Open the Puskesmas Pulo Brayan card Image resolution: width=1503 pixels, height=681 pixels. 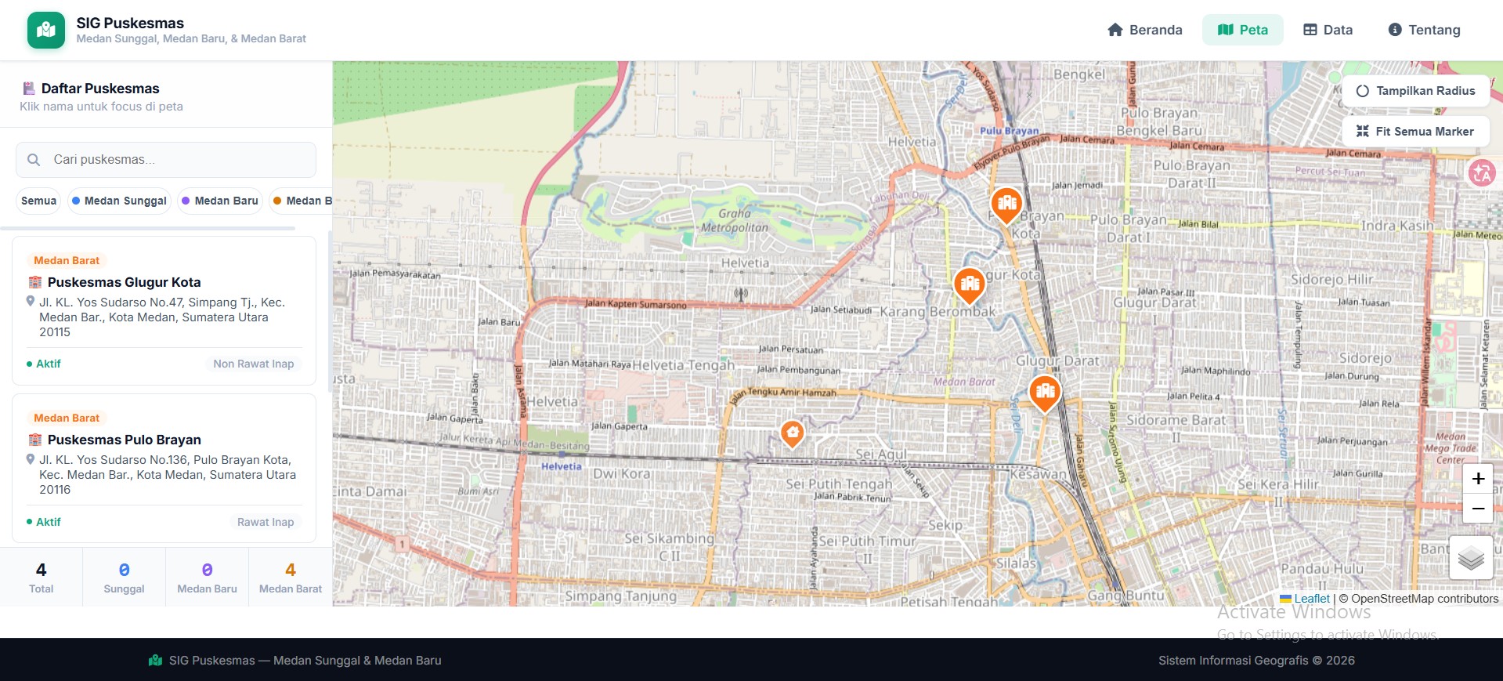[164, 468]
